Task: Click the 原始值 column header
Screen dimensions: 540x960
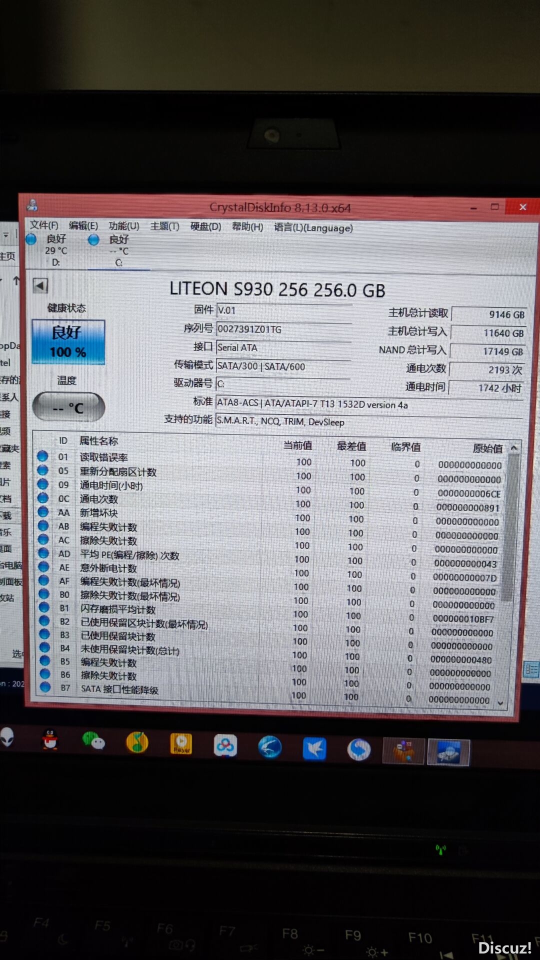Action: click(x=488, y=448)
